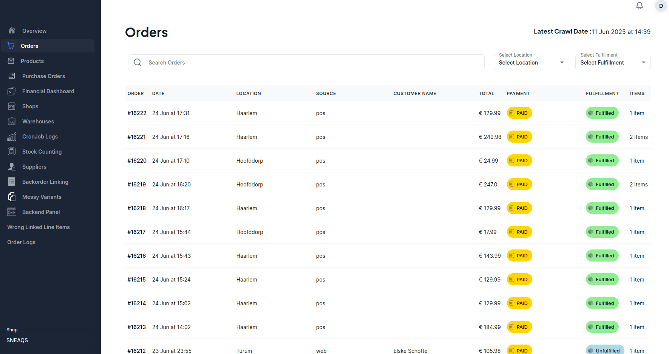Click total € 105.98
The height and width of the screenshot is (354, 669).
(490, 351)
